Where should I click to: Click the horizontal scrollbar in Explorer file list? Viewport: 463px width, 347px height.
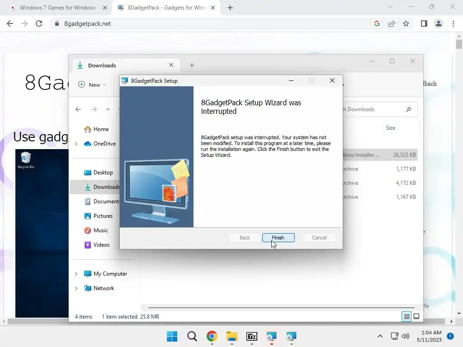pos(281,307)
